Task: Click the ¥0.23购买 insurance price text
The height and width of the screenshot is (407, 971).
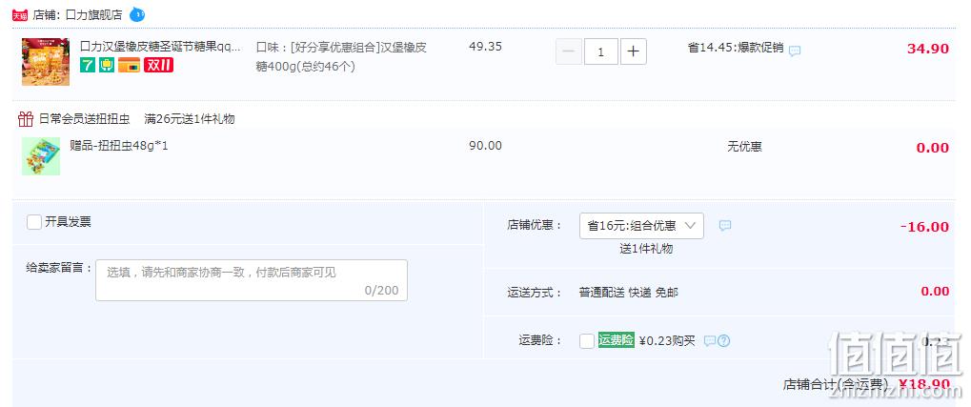Action: tap(667, 340)
